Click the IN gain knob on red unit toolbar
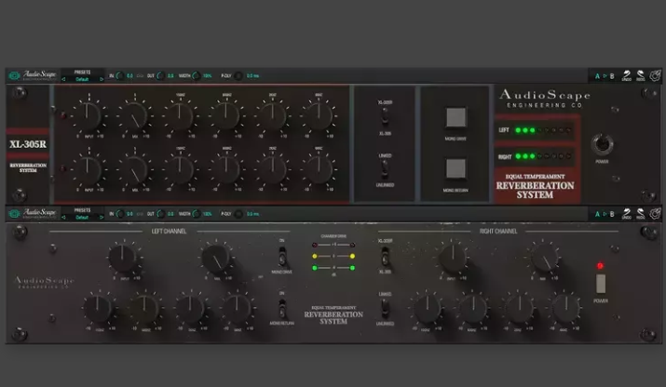This screenshot has width=666, height=387. [x=120, y=76]
